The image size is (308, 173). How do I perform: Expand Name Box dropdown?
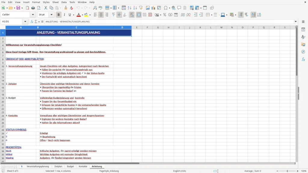[x=25, y=22]
